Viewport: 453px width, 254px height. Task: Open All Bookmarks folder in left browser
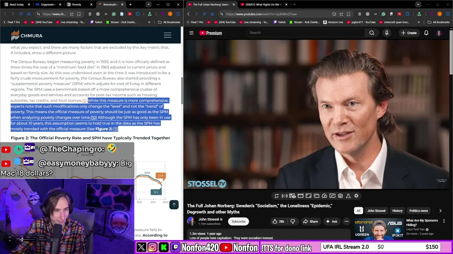click(169, 22)
